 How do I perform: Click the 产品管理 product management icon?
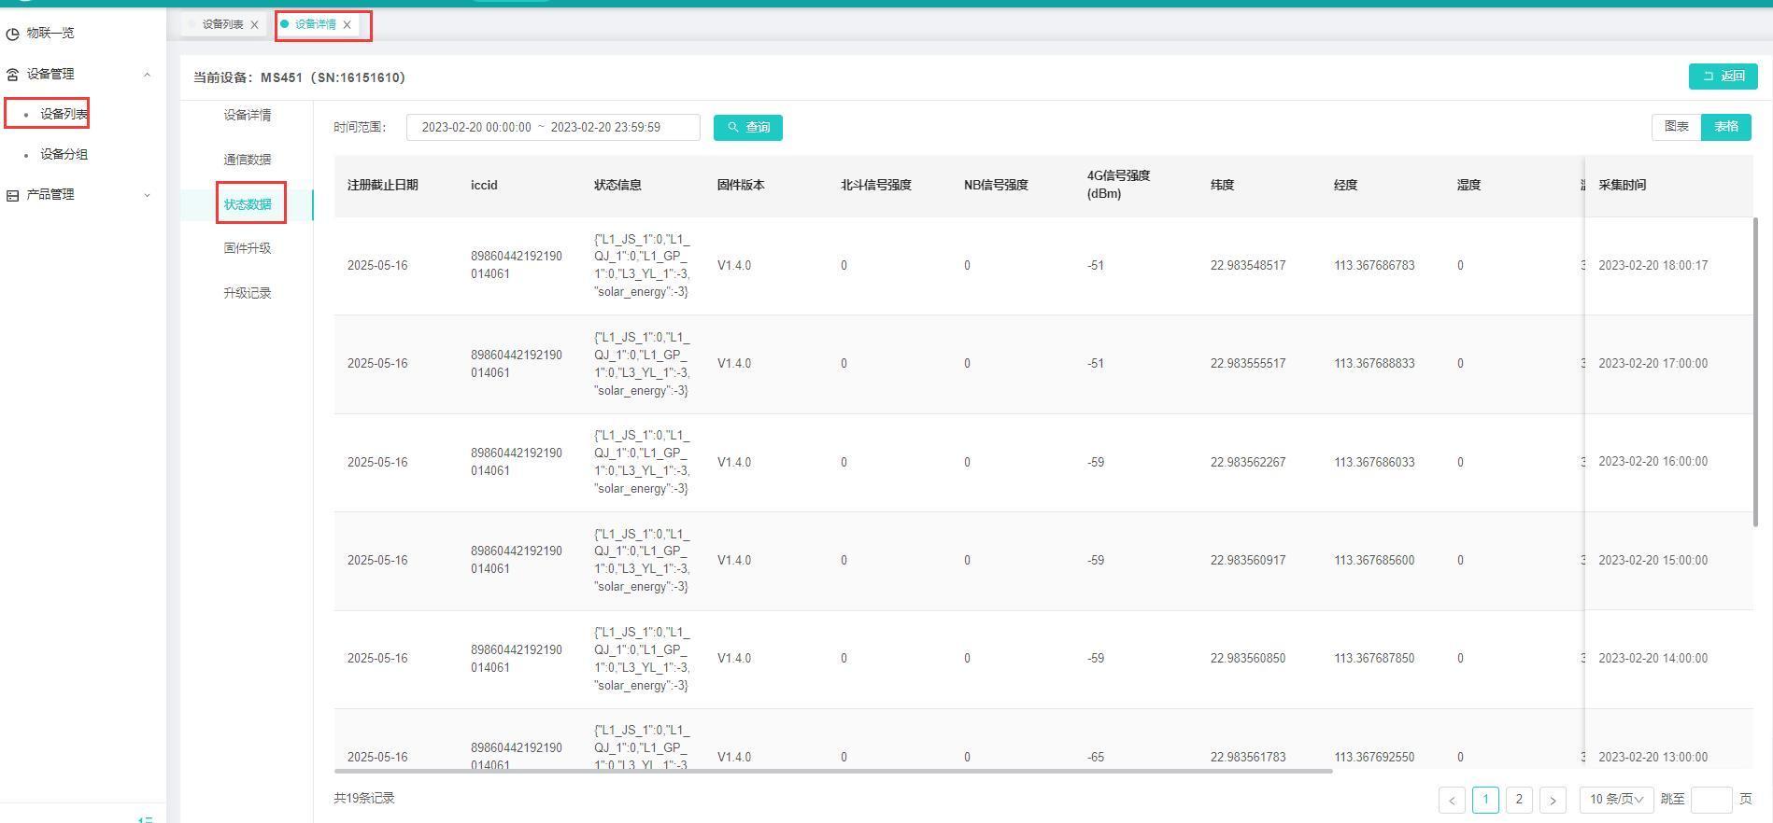coord(12,195)
